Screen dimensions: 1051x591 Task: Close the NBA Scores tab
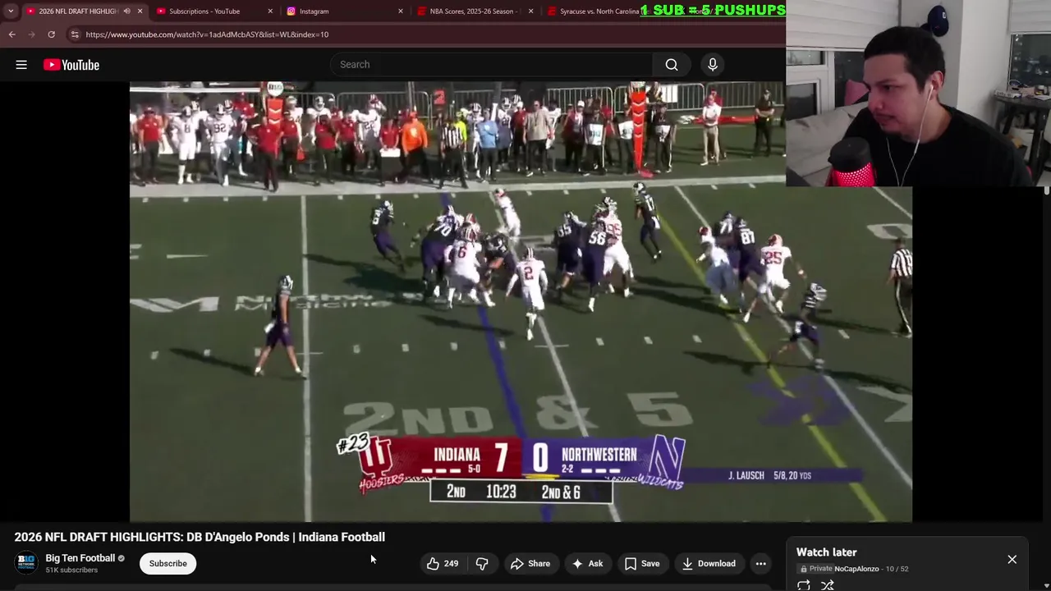(x=530, y=11)
